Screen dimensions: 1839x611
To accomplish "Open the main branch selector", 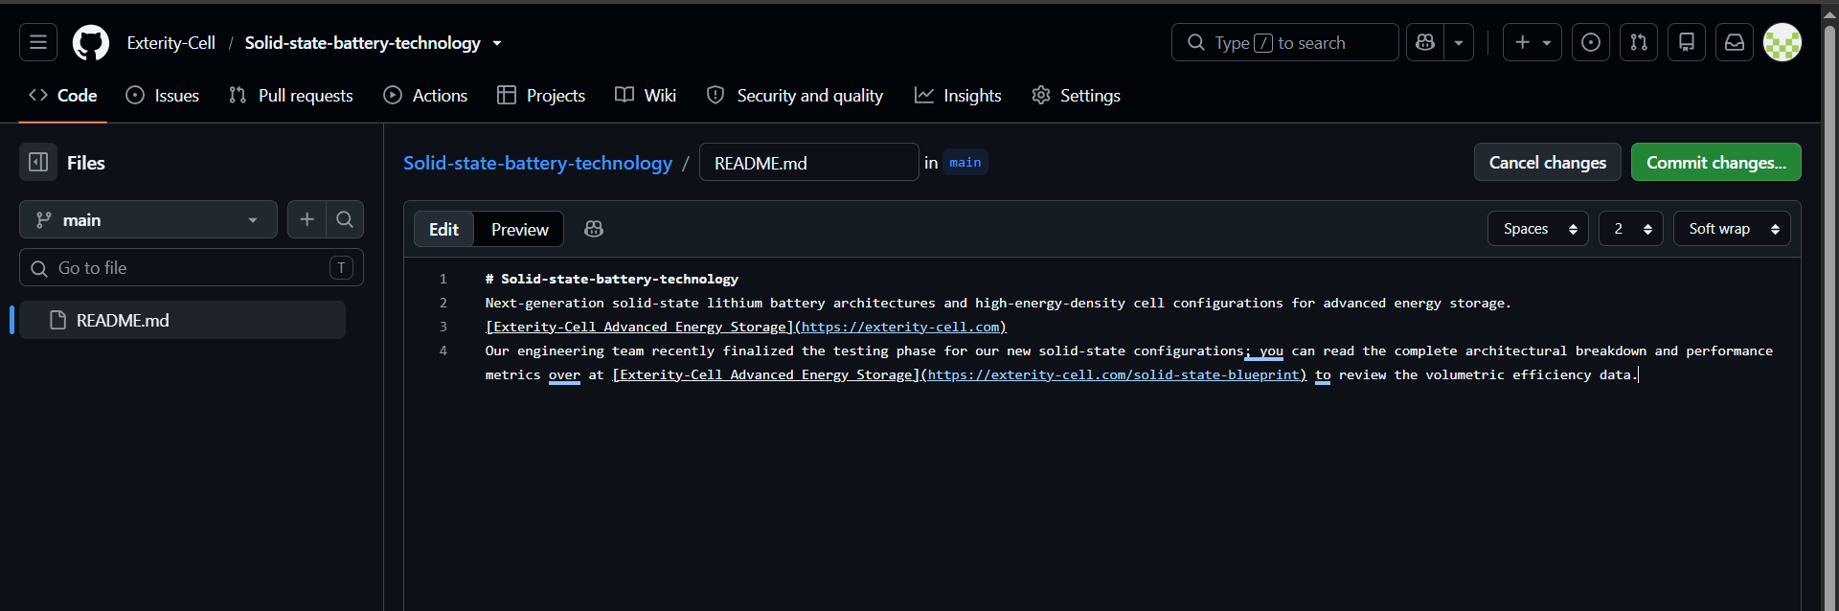I will (148, 219).
